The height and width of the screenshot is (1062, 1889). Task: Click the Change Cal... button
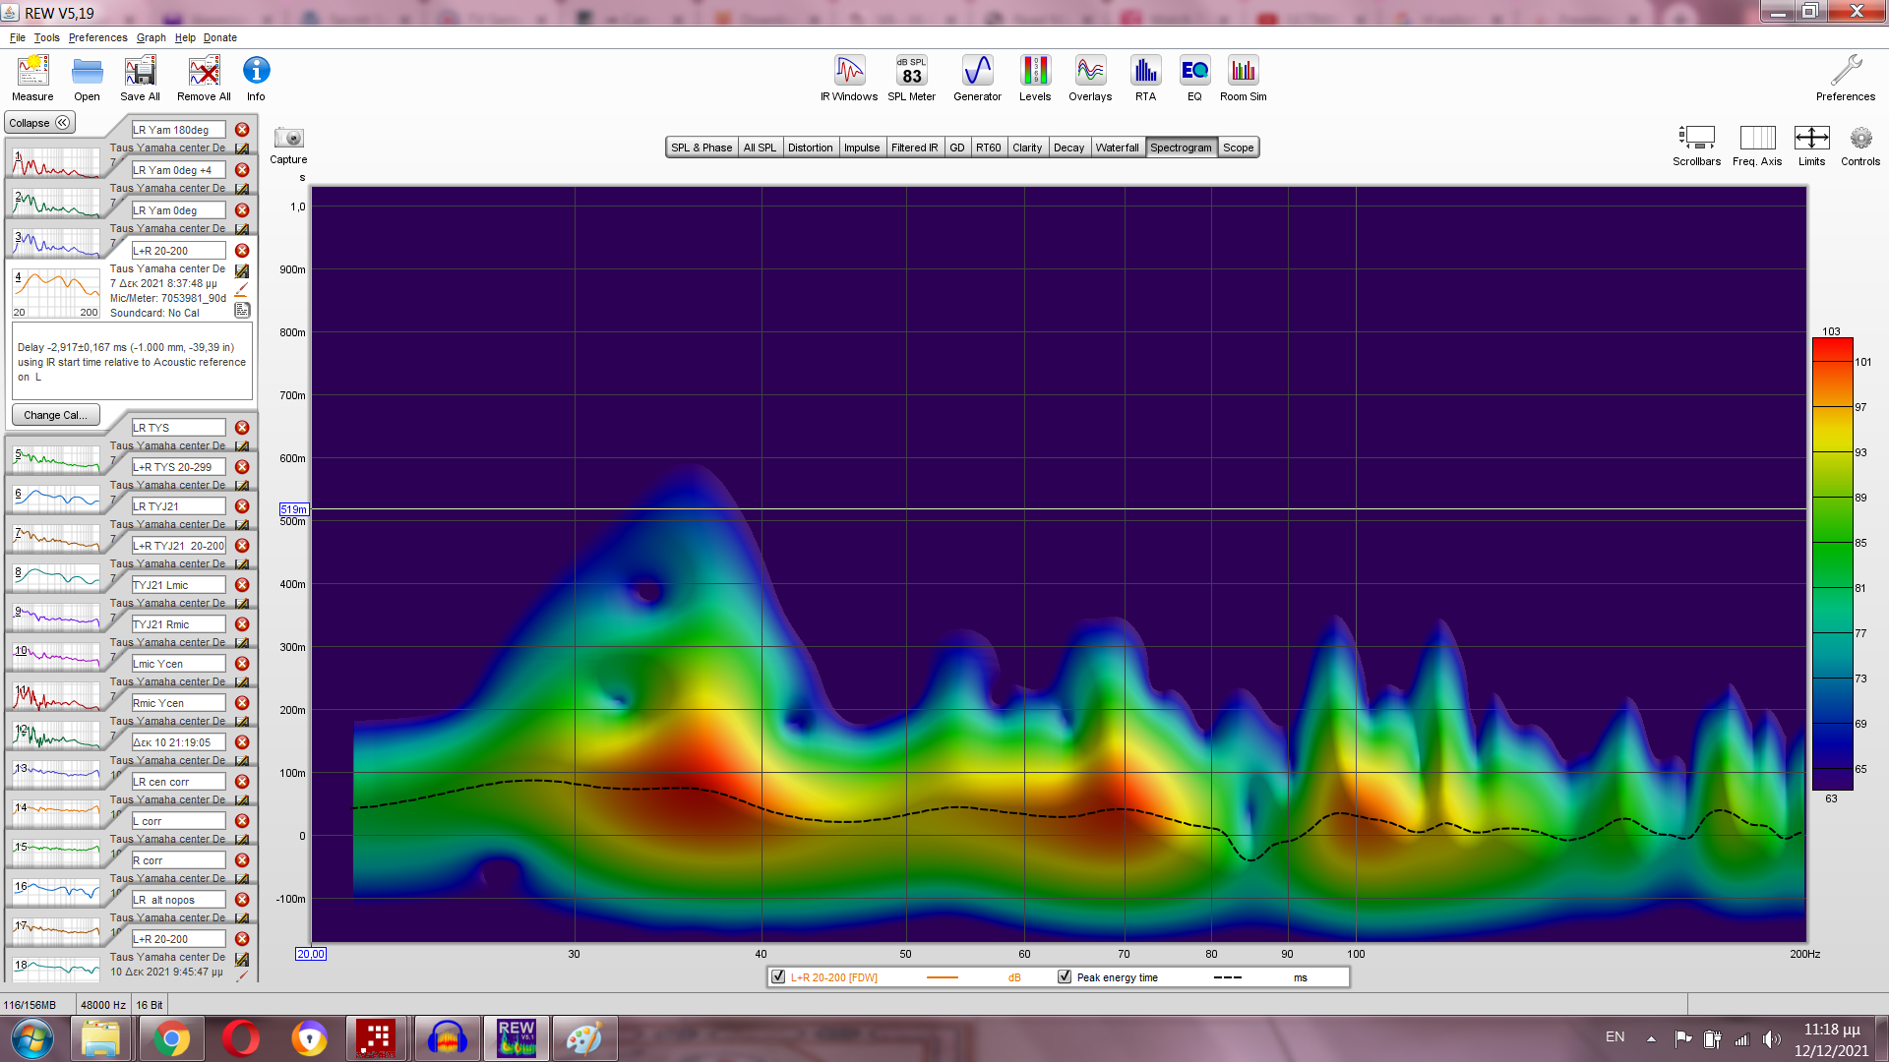point(55,415)
